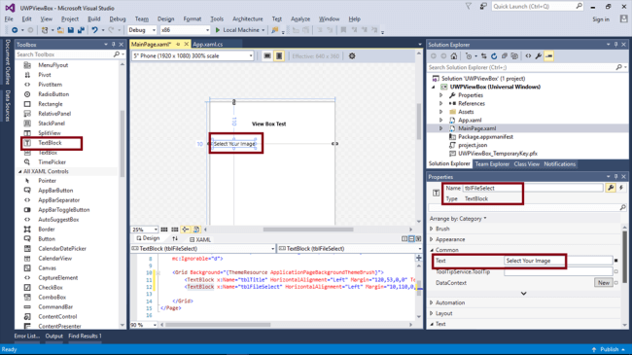
Task: Click Sign in link
Action: 601,19
